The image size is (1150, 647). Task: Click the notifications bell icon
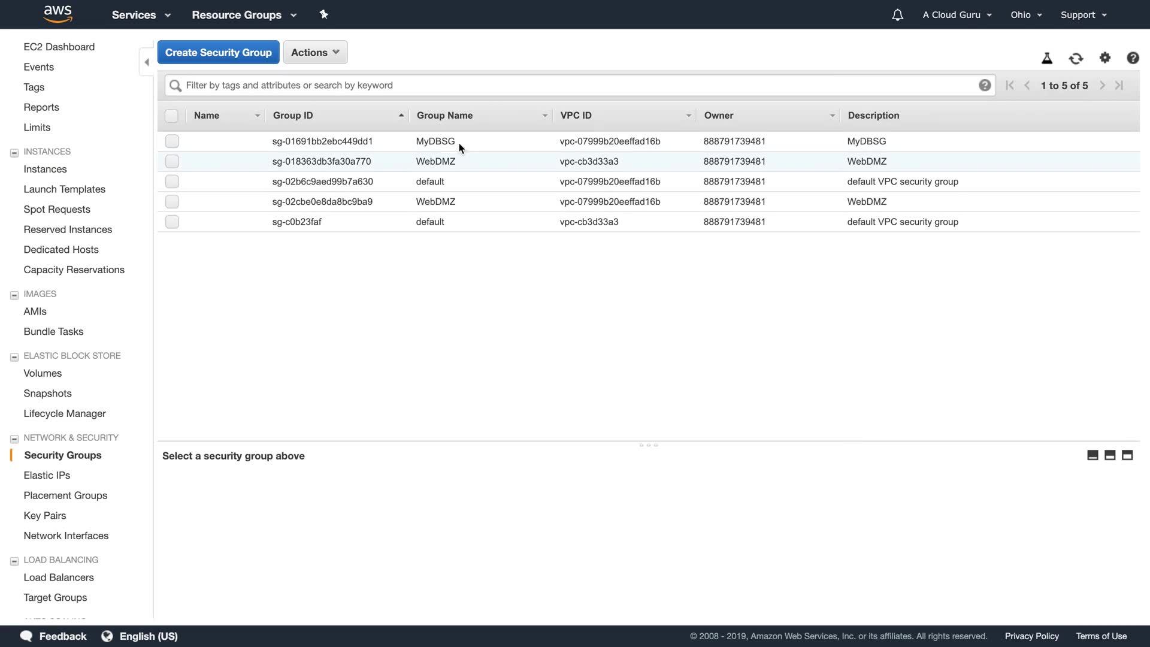pyautogui.click(x=897, y=15)
